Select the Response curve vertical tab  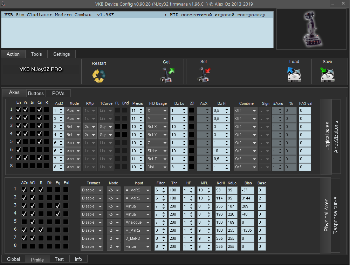coord(335,216)
